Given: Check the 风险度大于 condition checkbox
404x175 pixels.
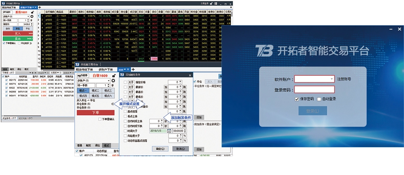Looking at the screenshot, I should click(125, 136).
